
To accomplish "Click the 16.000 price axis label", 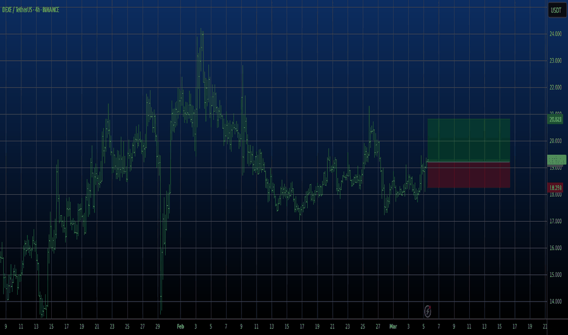I will [555, 248].
